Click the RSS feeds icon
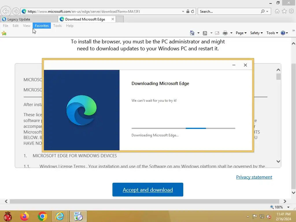 tap(205, 33)
